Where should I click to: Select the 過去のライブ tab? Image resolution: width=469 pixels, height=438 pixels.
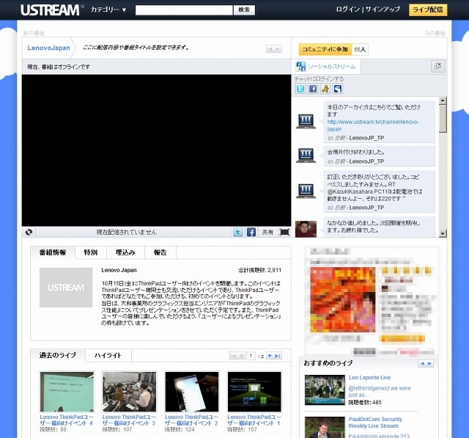(x=58, y=355)
